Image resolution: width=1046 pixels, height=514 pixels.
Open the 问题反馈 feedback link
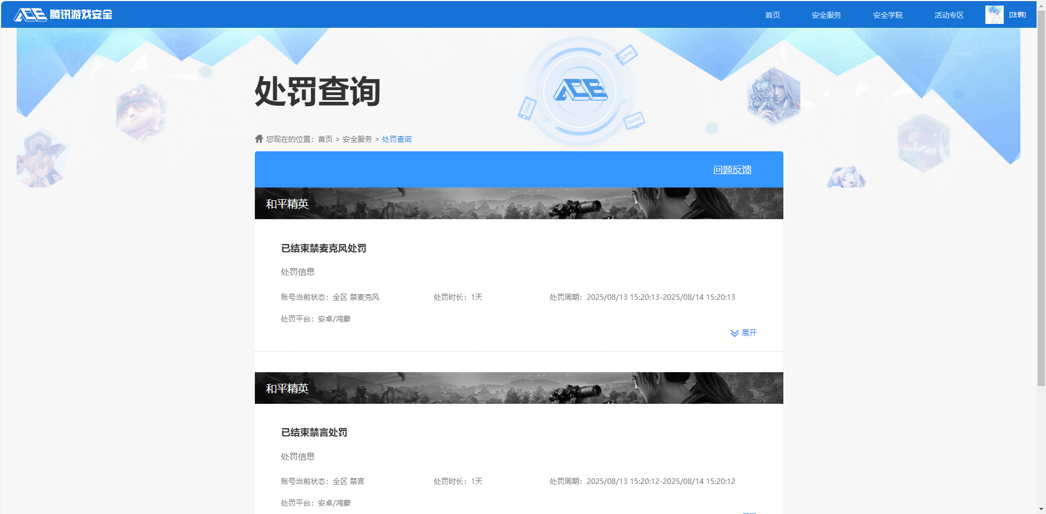732,169
